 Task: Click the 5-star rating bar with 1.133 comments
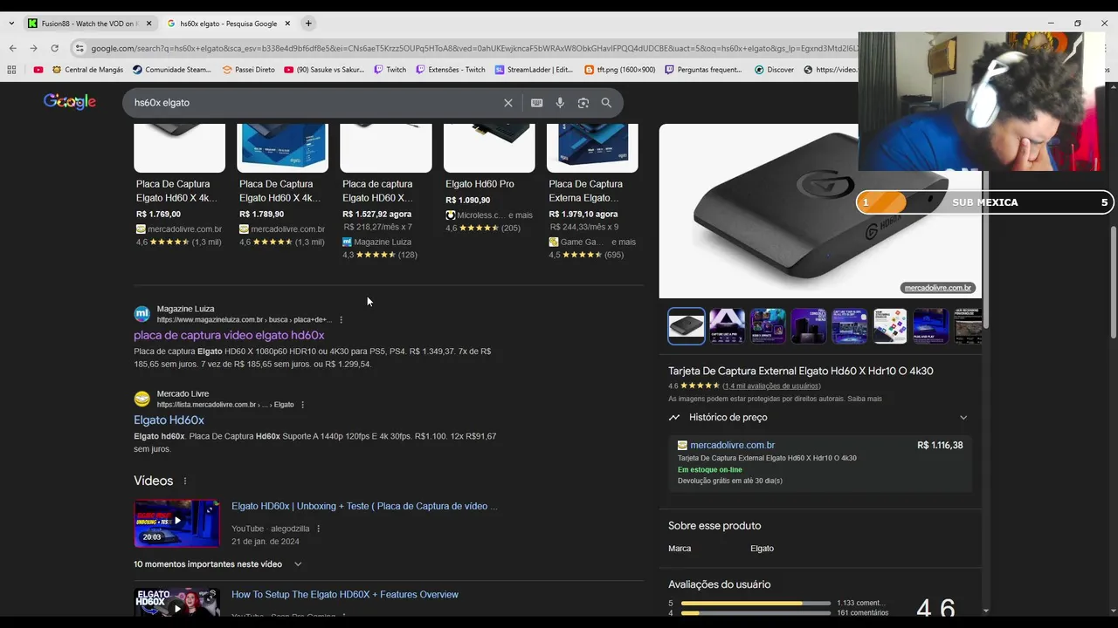tap(756, 603)
